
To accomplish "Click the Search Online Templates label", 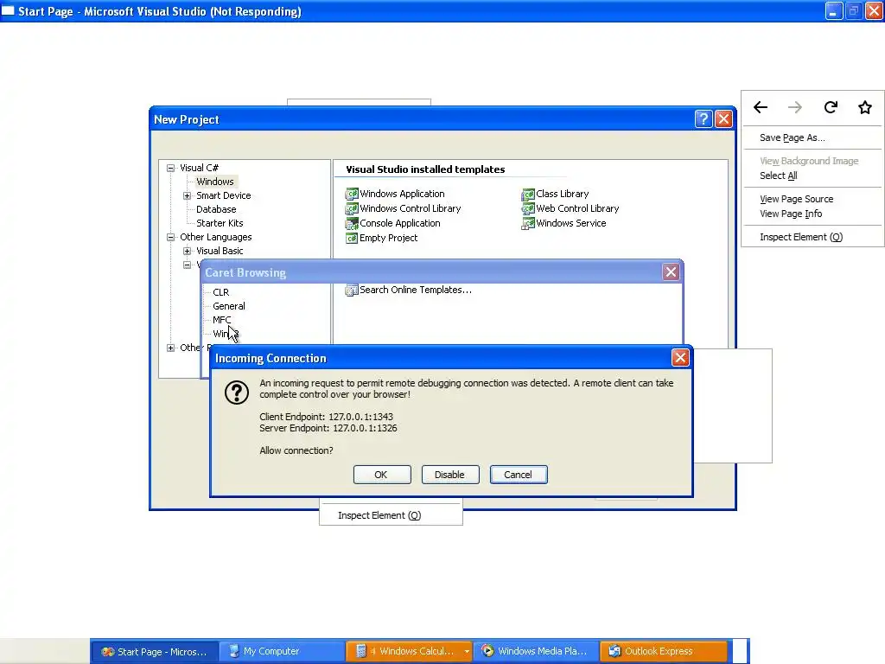I will pyautogui.click(x=416, y=290).
